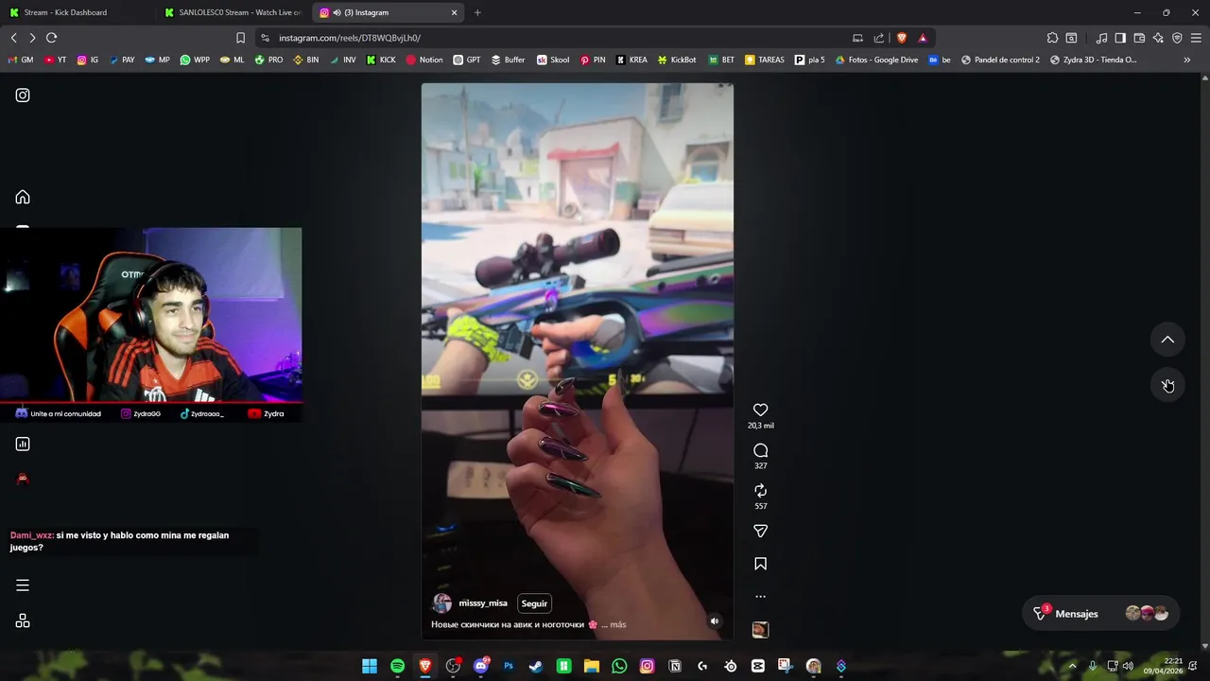Click ZydraGG Instagram handle in overlay
Viewport: 1210px width, 681px height.
[x=141, y=413]
